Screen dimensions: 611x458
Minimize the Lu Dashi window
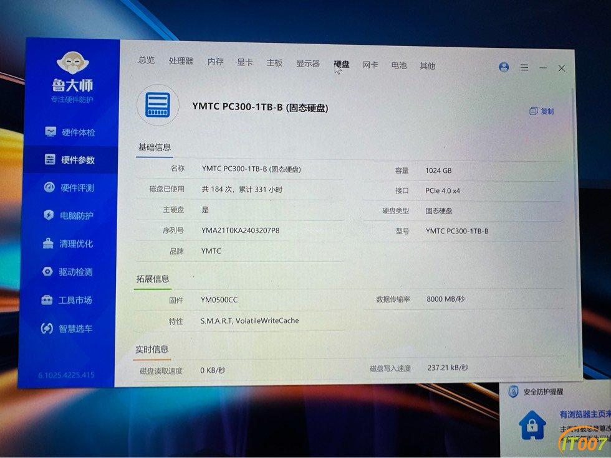(543, 68)
